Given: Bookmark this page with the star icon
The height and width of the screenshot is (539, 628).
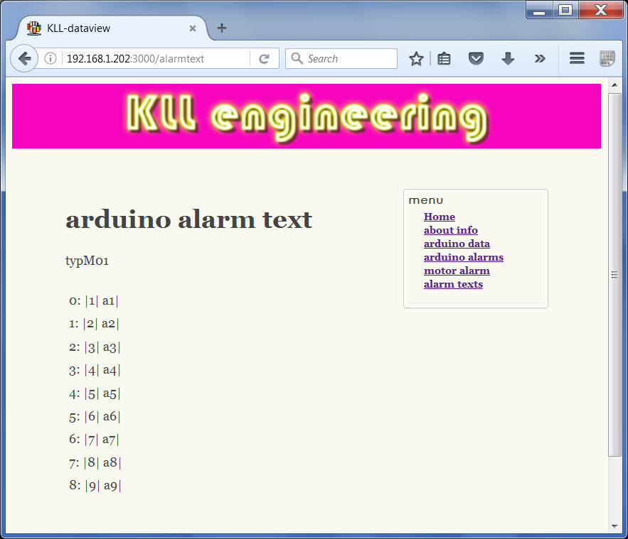Looking at the screenshot, I should point(416,59).
